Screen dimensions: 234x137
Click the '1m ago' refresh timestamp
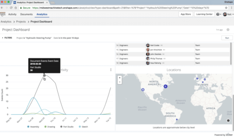(219, 30)
